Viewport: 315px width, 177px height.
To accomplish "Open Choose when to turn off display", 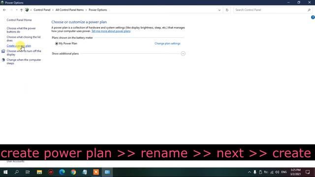I will click(24, 53).
